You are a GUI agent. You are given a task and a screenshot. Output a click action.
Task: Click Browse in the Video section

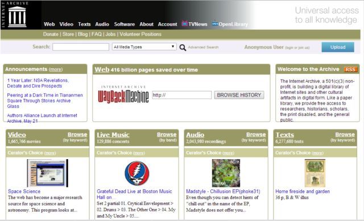pos(77,135)
